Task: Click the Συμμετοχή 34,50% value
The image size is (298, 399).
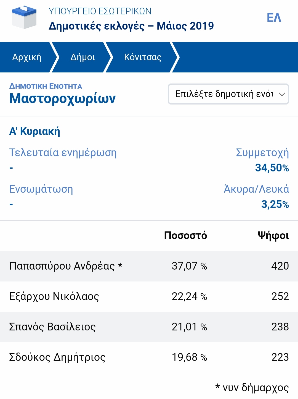Action: click(x=272, y=168)
